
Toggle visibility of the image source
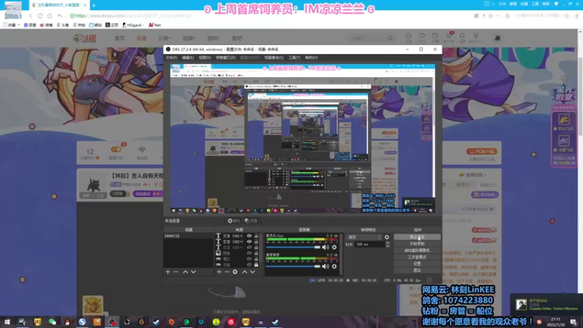pos(249,253)
